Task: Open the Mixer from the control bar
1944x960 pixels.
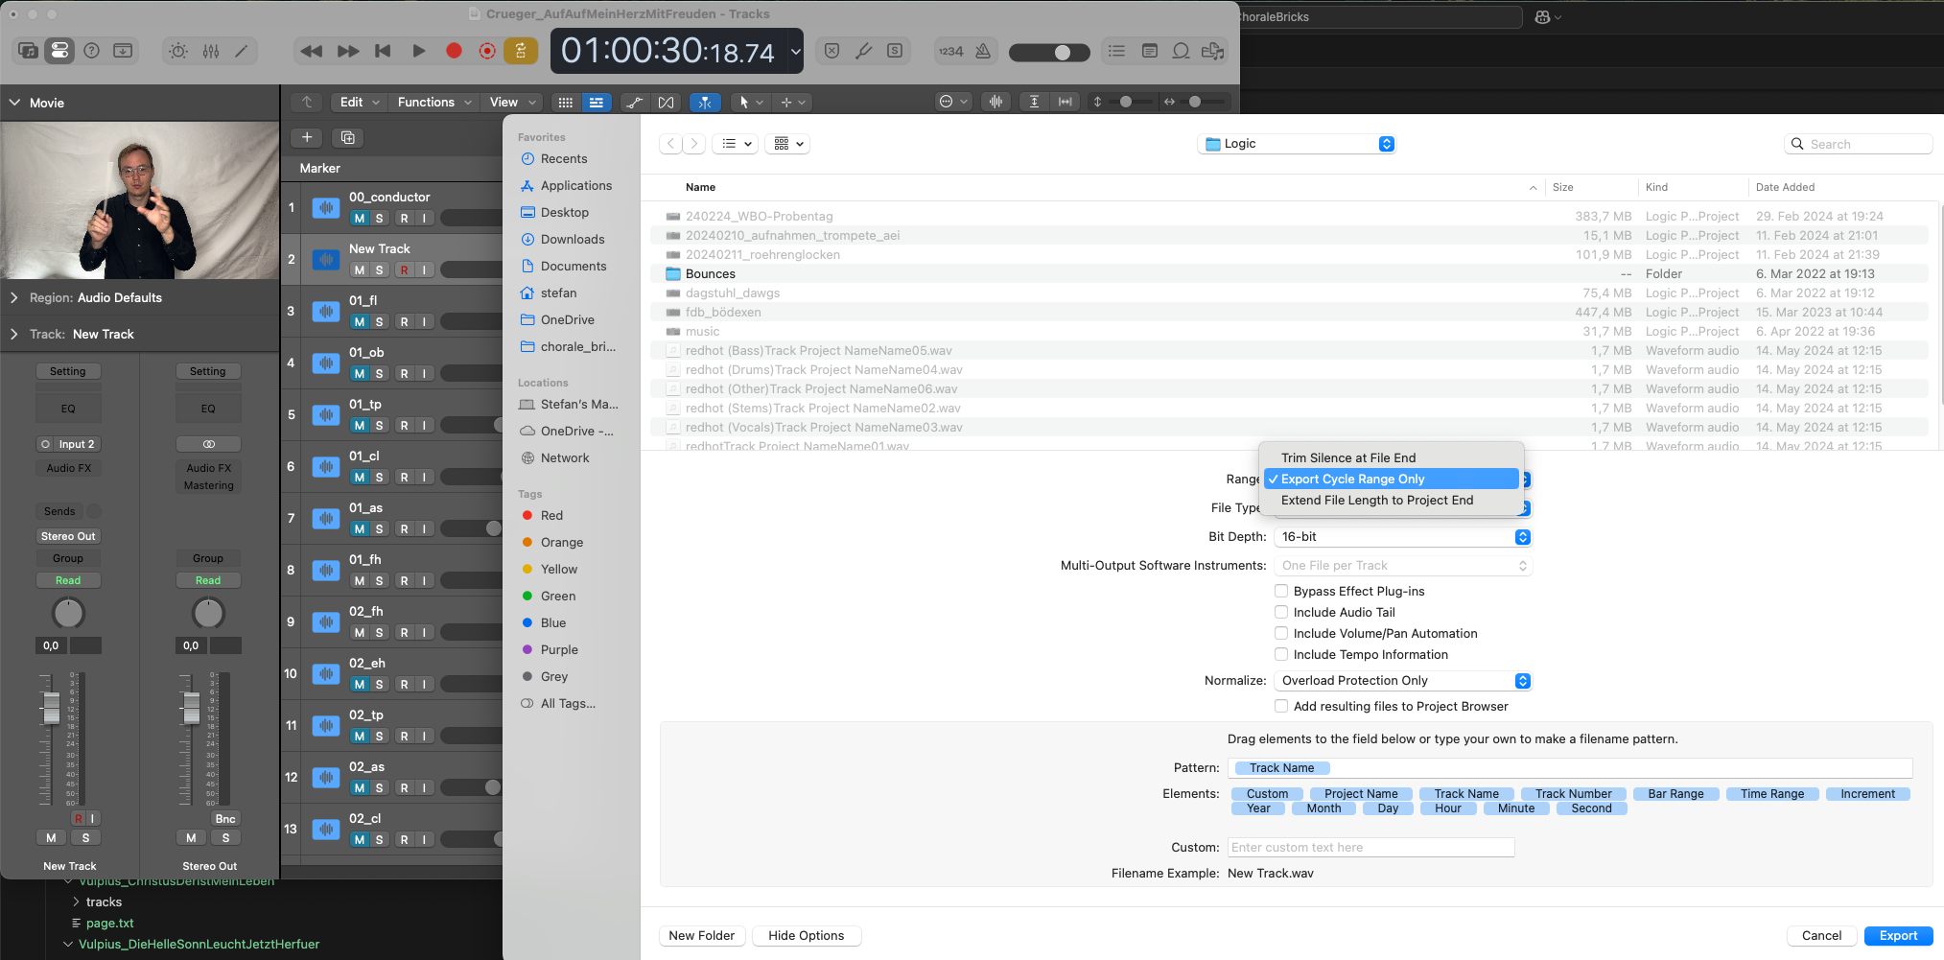Action: tap(211, 51)
